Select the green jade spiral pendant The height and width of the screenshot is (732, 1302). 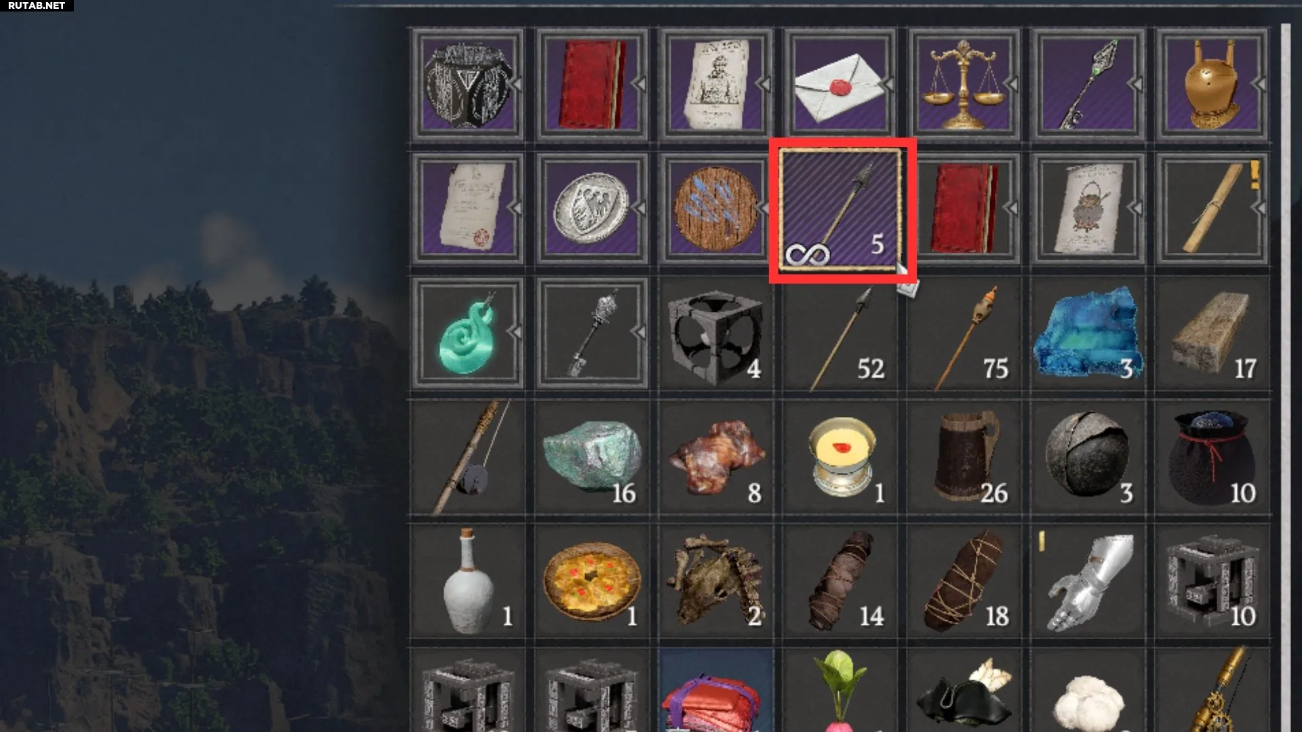(468, 333)
